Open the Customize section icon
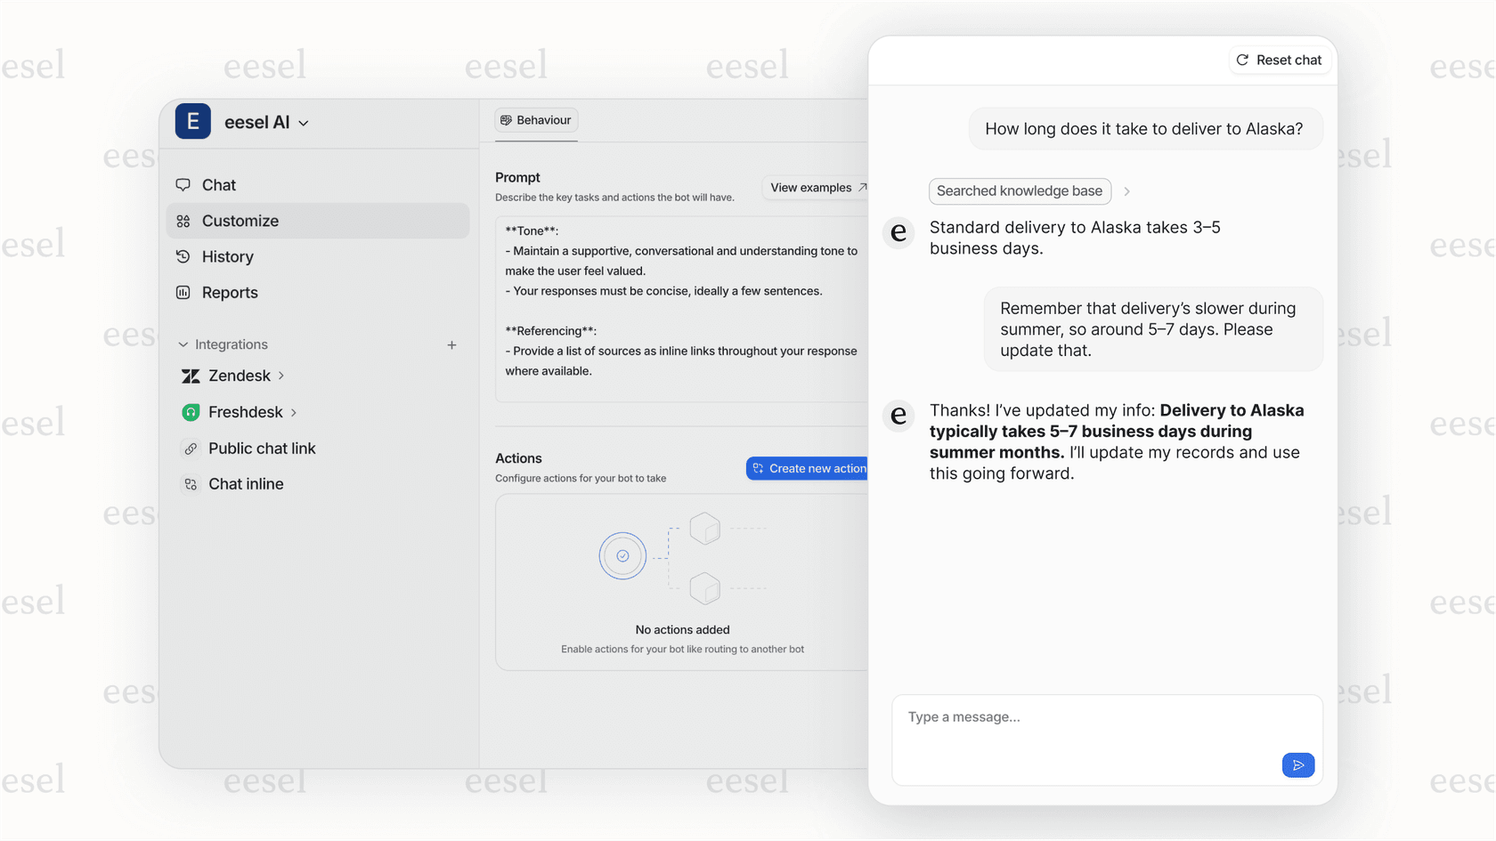This screenshot has width=1496, height=841. click(x=183, y=221)
